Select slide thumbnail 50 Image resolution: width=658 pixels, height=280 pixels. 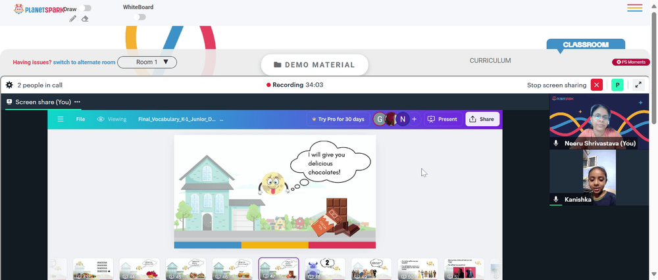pyautogui.click(x=418, y=269)
